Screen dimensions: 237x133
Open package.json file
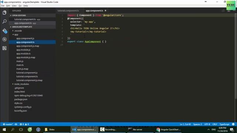[x=21, y=99]
